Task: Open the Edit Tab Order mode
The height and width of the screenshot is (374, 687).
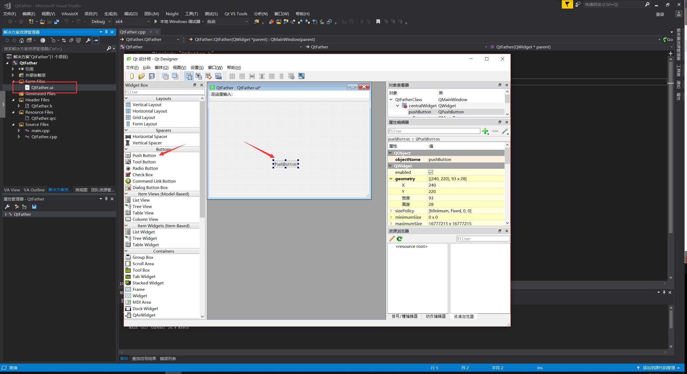Action: (x=218, y=76)
